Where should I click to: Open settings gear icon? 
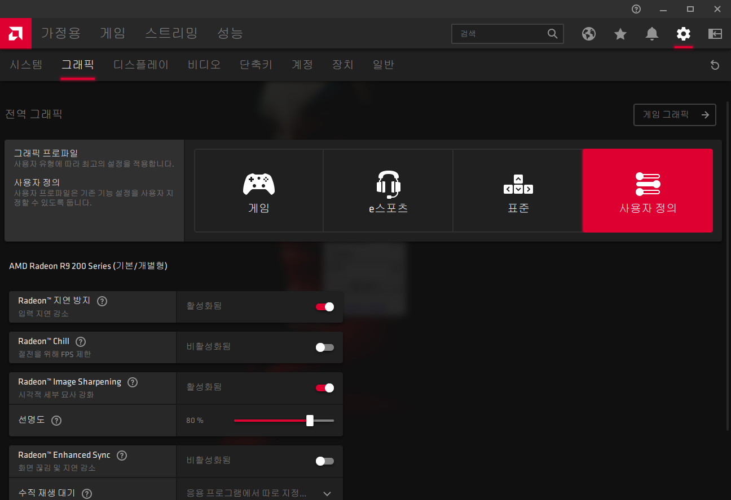(x=684, y=34)
